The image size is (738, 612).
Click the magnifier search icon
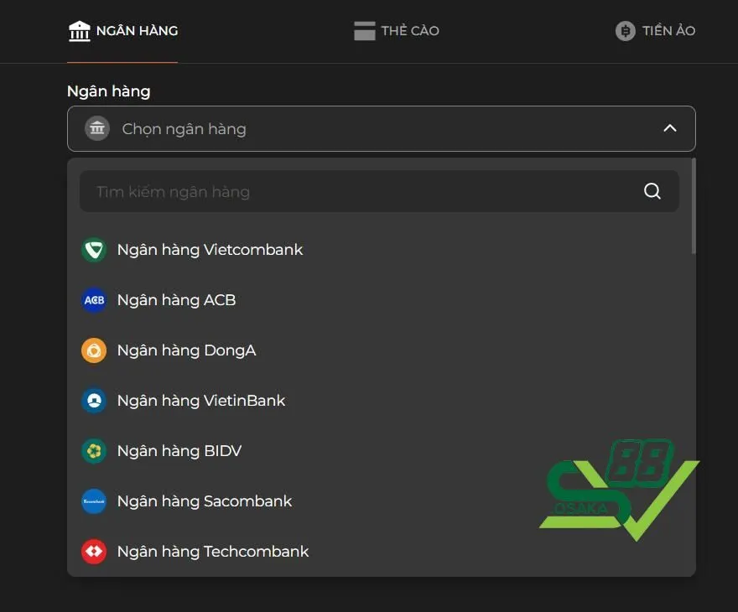(652, 191)
